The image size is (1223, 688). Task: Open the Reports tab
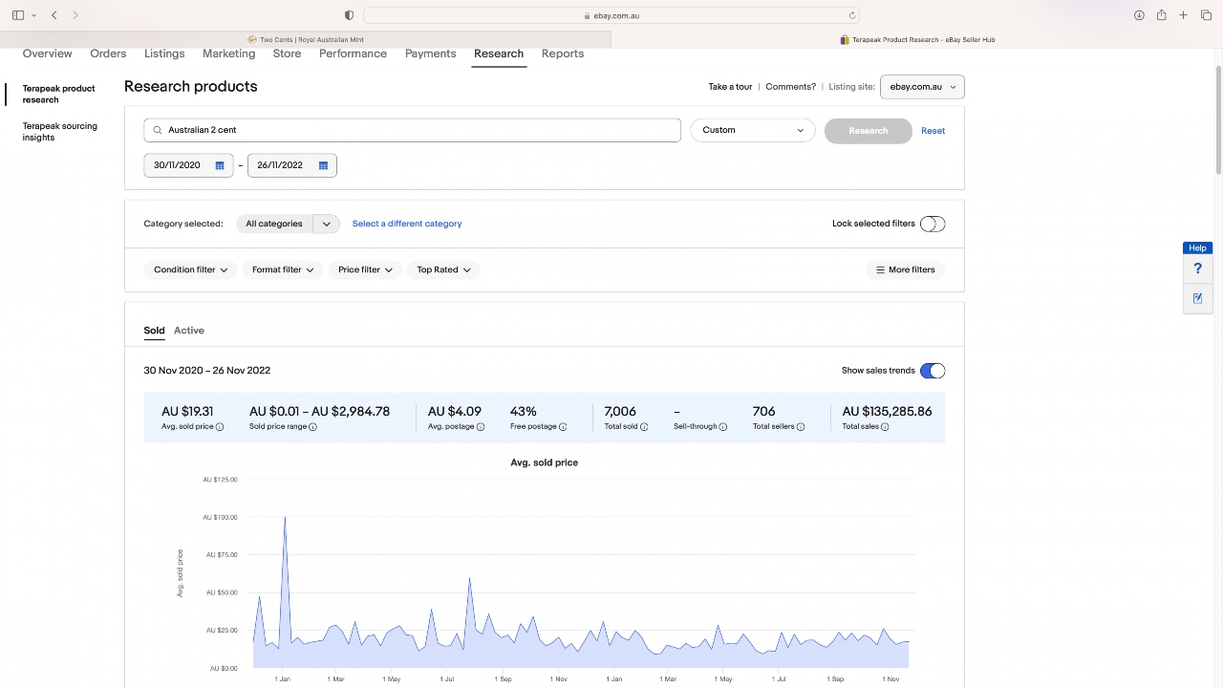(563, 54)
